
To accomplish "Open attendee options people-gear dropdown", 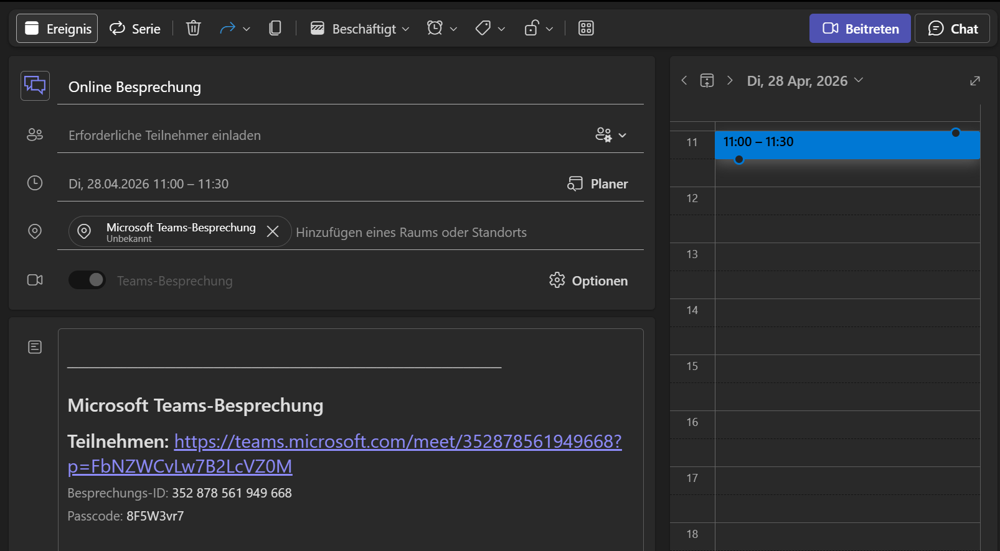I will (611, 135).
